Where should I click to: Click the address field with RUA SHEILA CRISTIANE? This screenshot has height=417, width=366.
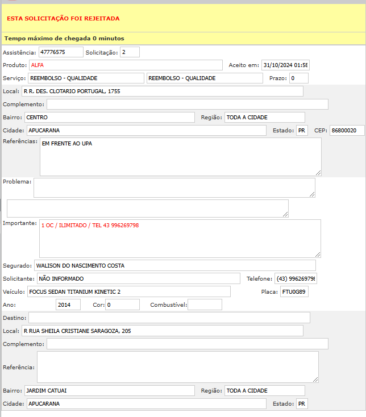pyautogui.click(x=162, y=331)
